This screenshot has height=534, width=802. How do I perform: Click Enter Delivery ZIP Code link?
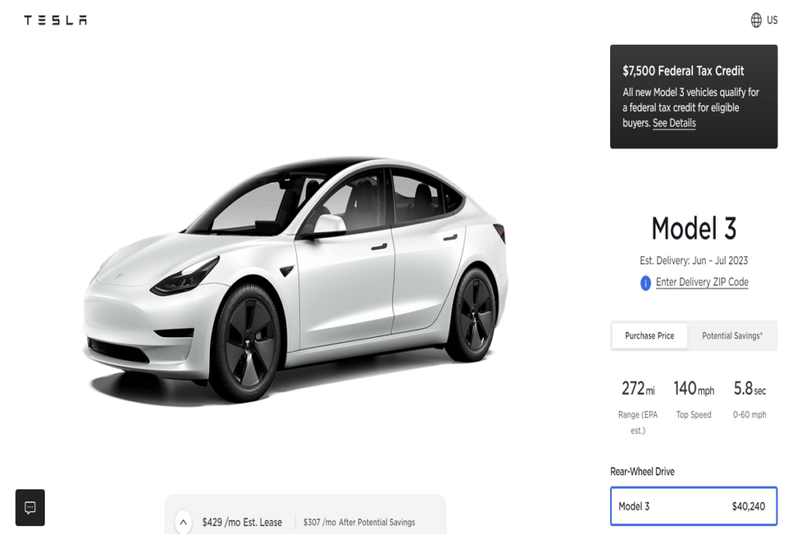tap(702, 281)
